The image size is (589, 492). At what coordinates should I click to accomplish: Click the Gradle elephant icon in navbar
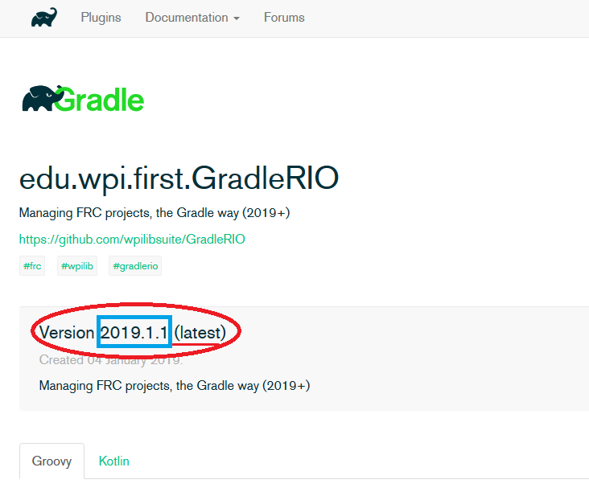44,17
